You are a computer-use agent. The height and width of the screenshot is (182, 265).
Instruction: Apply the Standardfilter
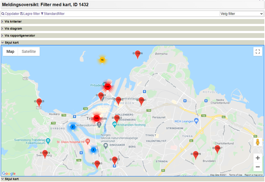tap(53, 14)
